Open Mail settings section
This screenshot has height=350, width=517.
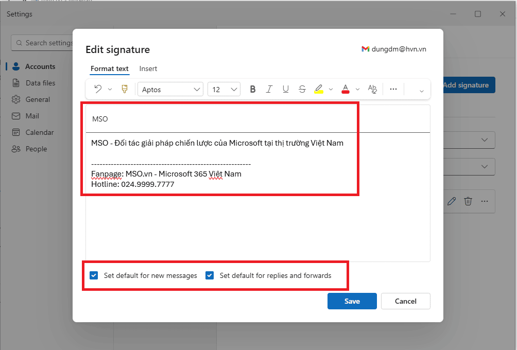[40, 116]
